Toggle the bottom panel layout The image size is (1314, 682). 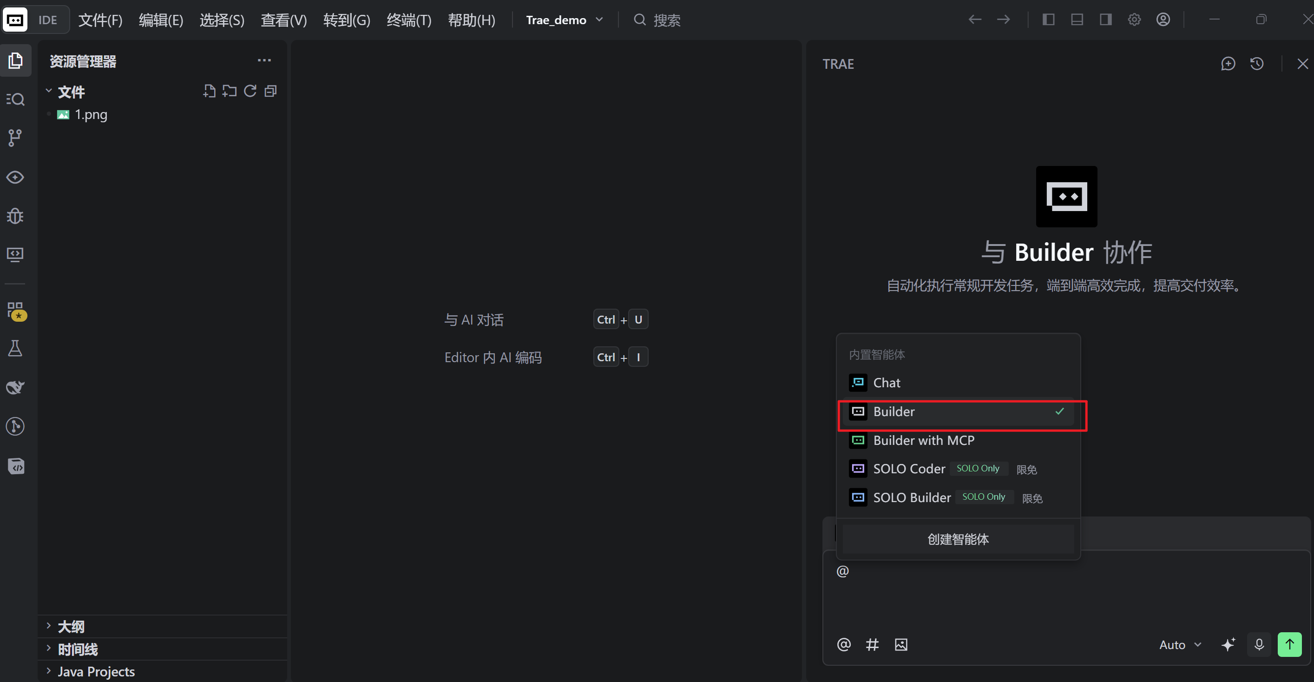[1077, 20]
